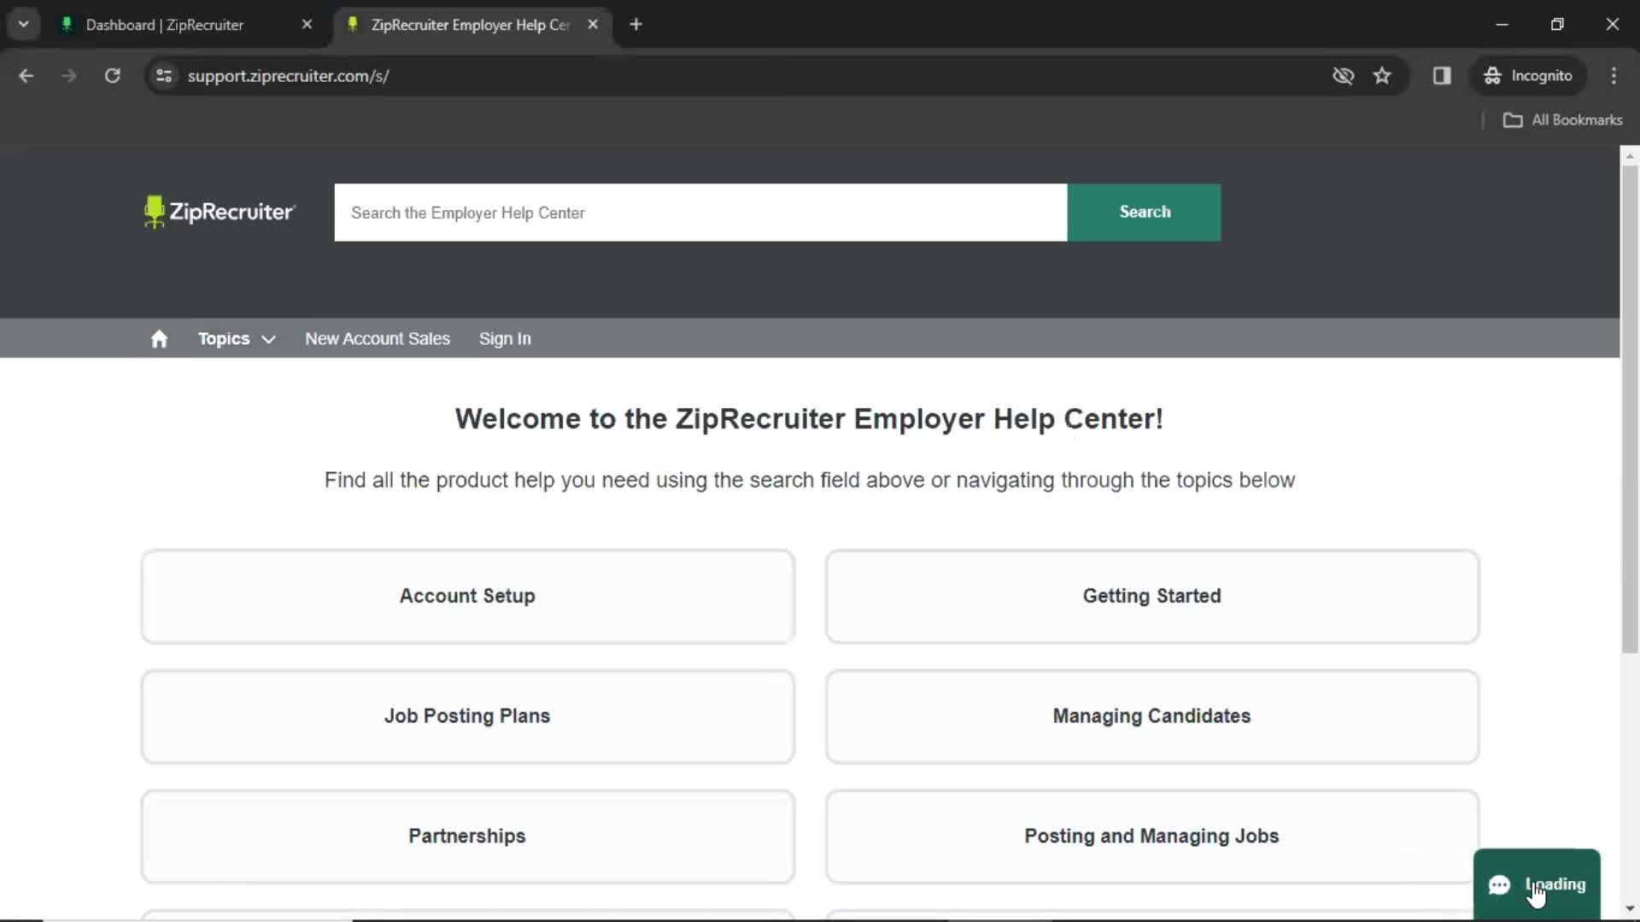The width and height of the screenshot is (1640, 922).
Task: Select the Account Setup help topic
Action: pyautogui.click(x=466, y=596)
